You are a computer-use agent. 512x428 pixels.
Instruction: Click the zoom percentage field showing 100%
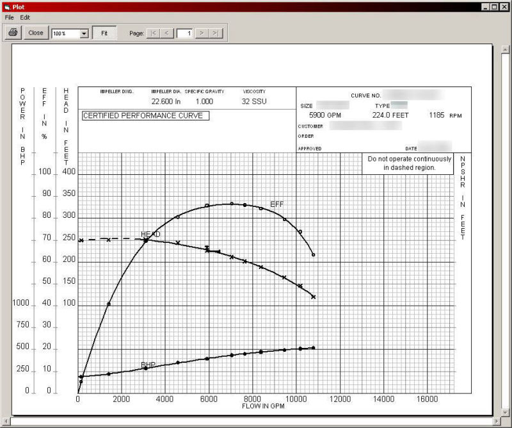tap(66, 33)
